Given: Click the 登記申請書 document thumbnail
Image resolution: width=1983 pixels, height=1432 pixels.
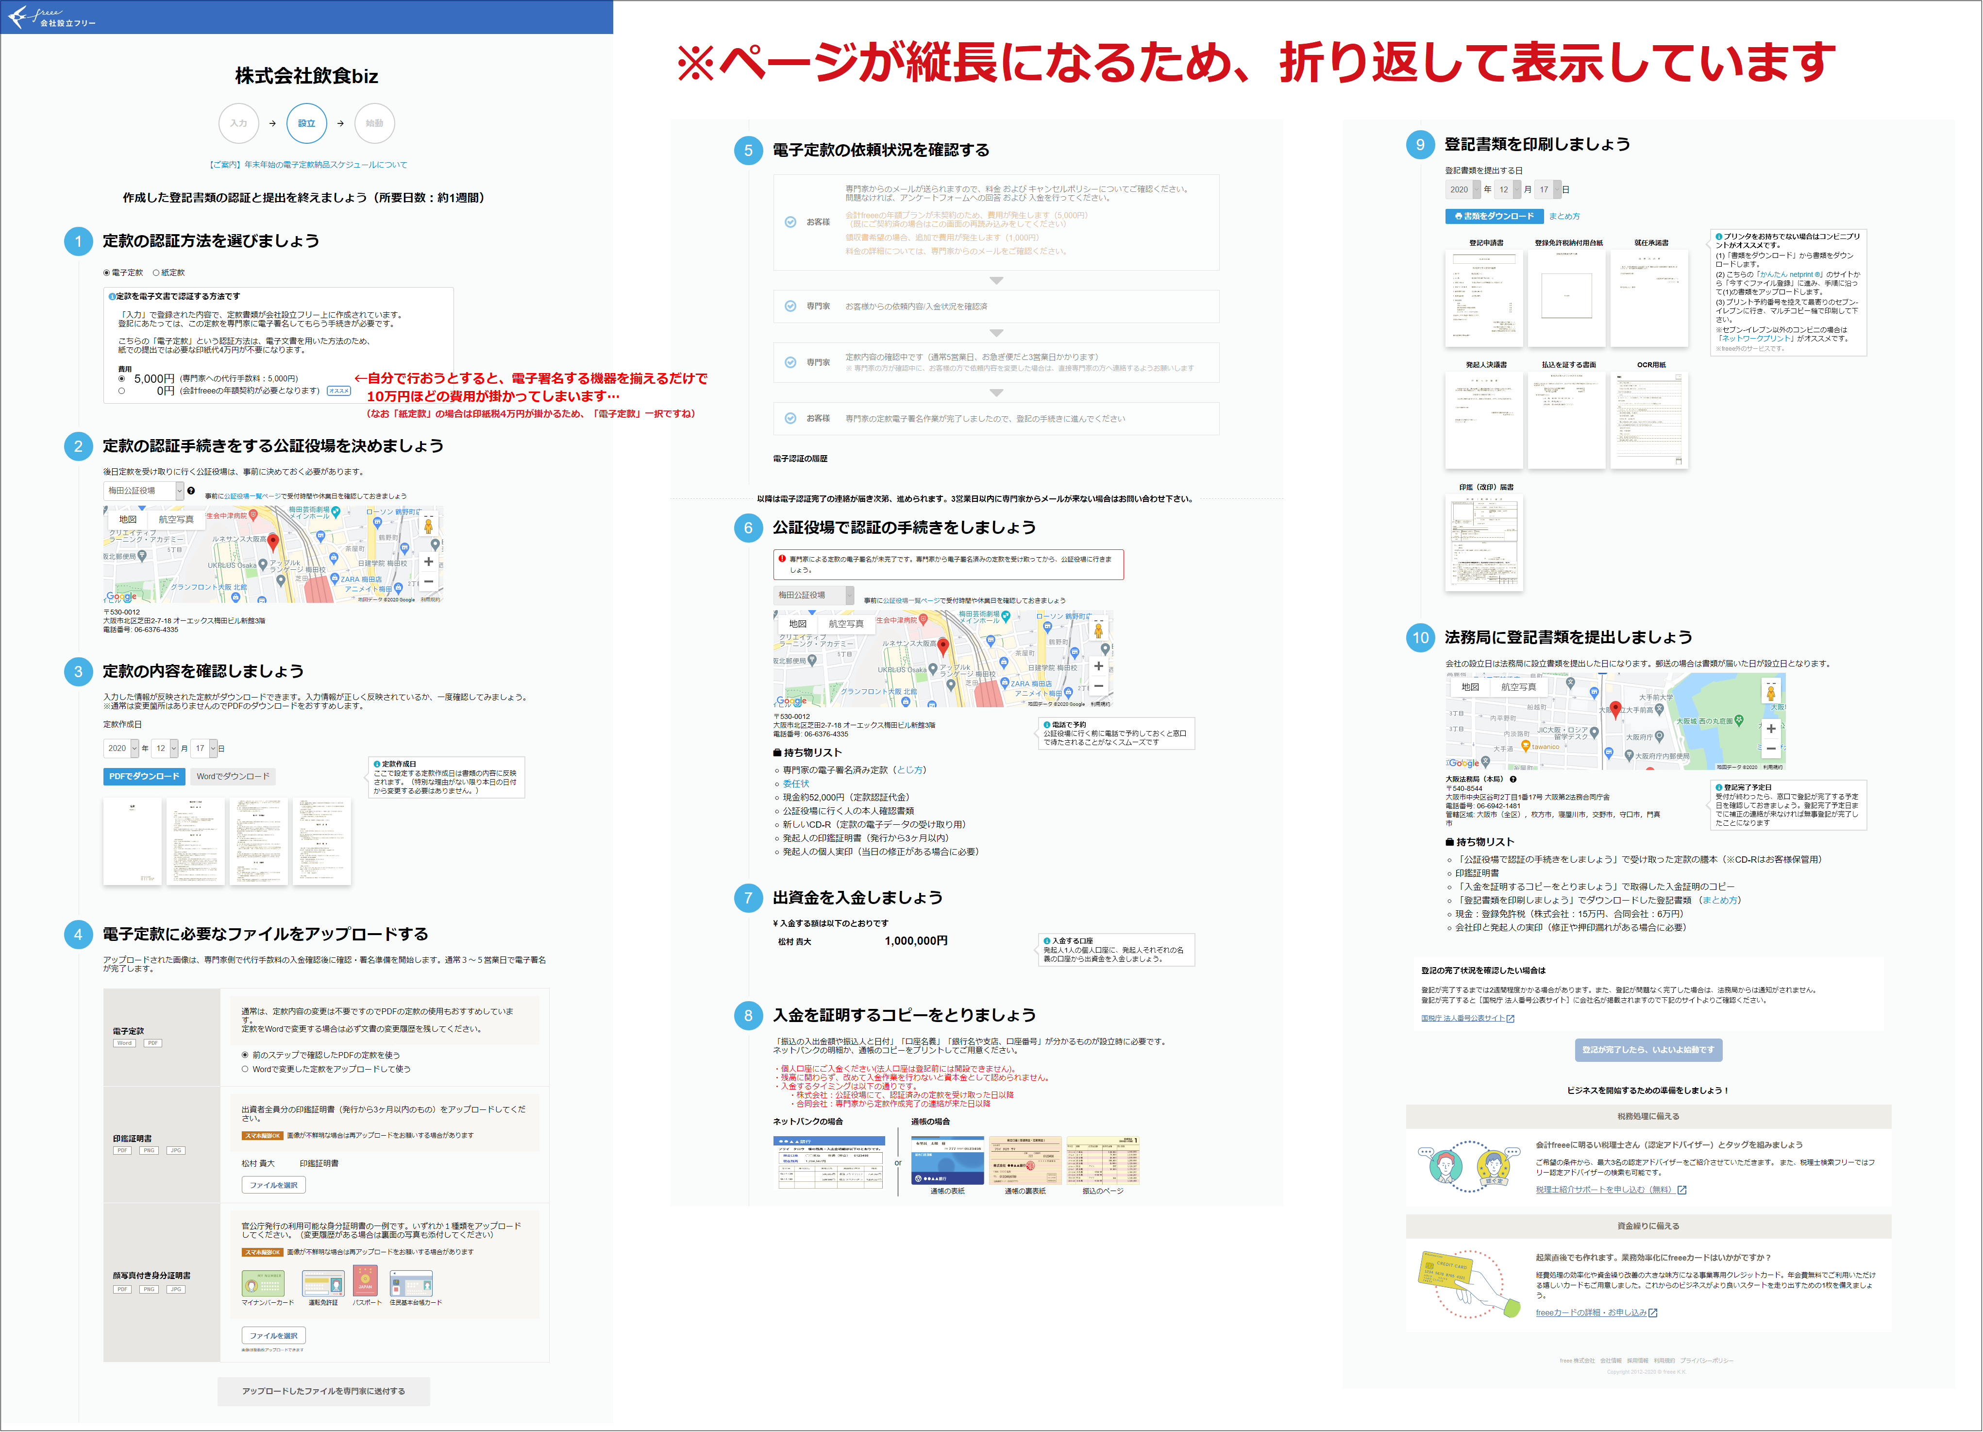Looking at the screenshot, I should point(1485,298).
